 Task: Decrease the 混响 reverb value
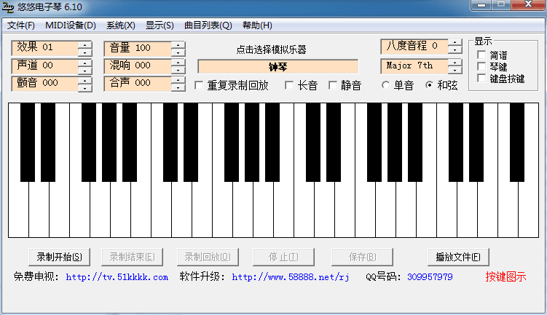click(178, 70)
